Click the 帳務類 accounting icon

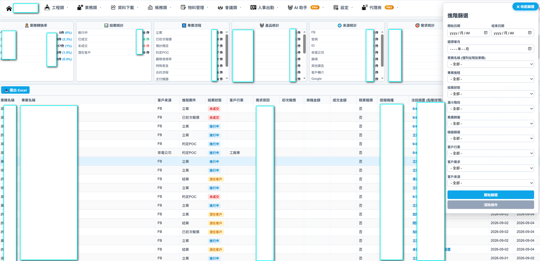(x=150, y=7)
